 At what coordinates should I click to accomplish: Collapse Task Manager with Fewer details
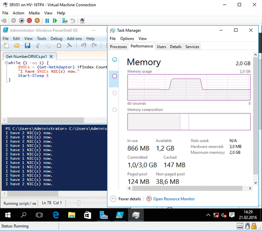pos(125,199)
